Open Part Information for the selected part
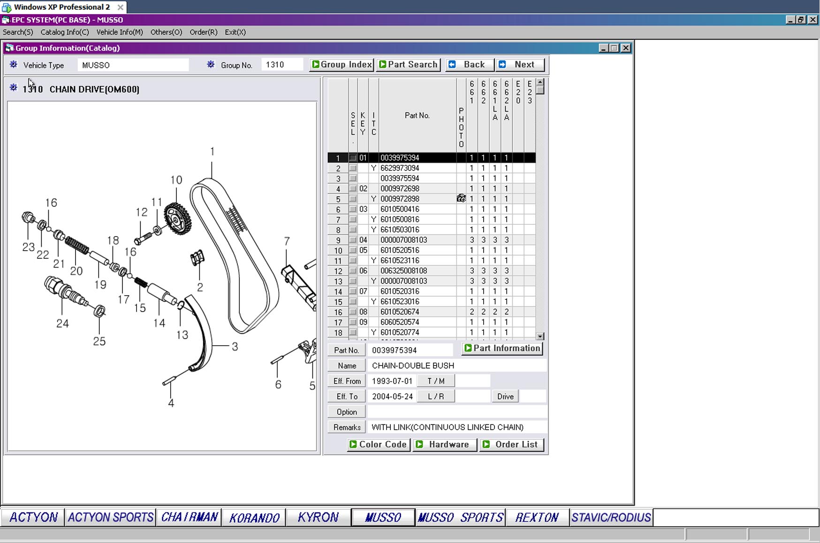Screen dimensions: 820x543 pos(502,349)
